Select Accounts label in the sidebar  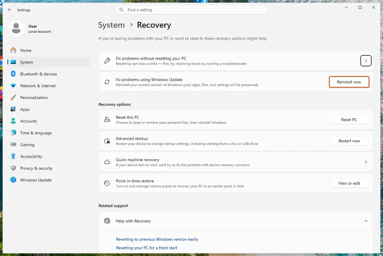pyautogui.click(x=29, y=121)
